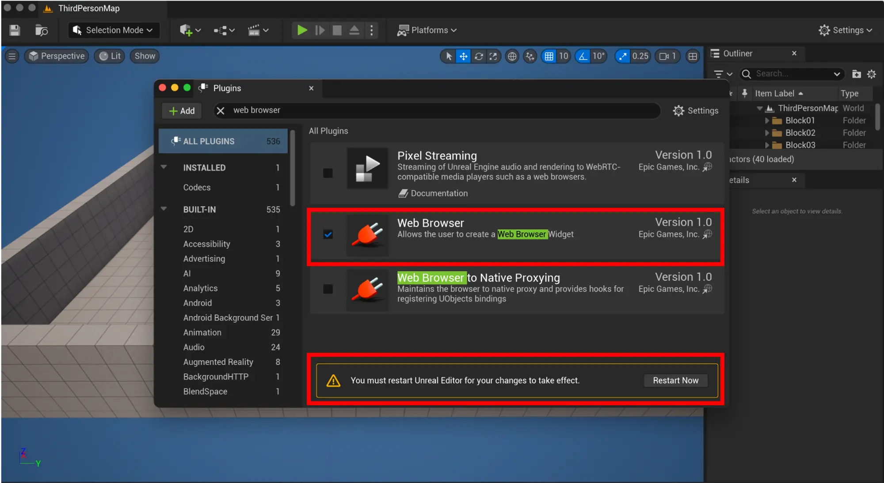Open grid snap value 10

click(x=563, y=56)
